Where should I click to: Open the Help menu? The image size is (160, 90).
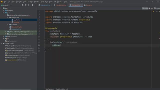[x=65, y=2]
